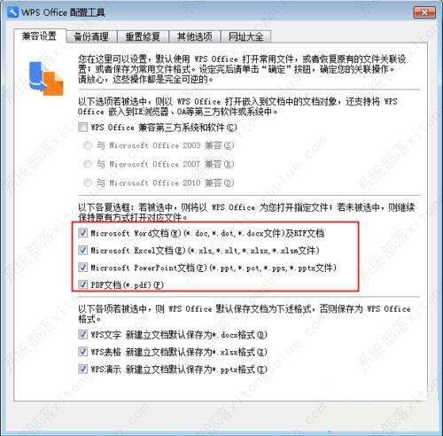
Task: Switch to the 备份清理 tab
Action: (x=91, y=36)
